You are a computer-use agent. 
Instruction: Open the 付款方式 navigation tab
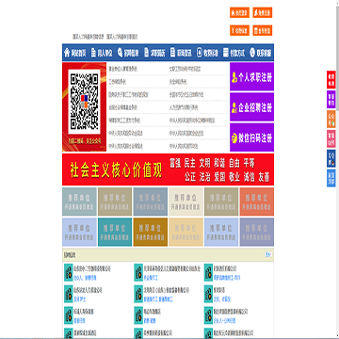pos(234,53)
